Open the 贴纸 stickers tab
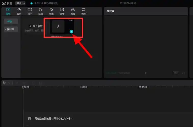The width and height of the screenshot is (193, 127). click(x=40, y=11)
